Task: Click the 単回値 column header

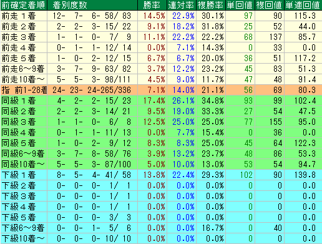Action: coord(240,5)
